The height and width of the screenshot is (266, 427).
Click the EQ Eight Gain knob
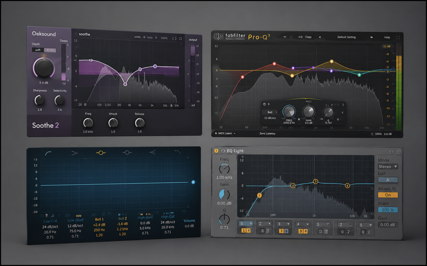[x=224, y=194]
